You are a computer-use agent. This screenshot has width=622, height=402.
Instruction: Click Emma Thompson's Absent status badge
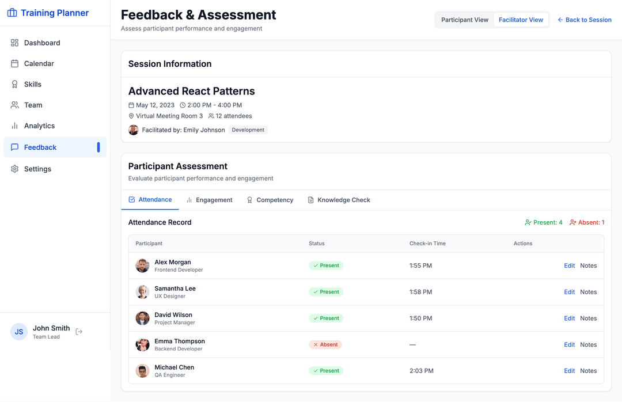325,344
